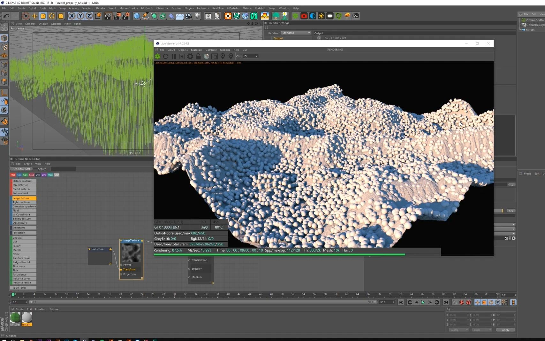Open the Chn DL dropdown
The image size is (545, 341).
(251, 56)
